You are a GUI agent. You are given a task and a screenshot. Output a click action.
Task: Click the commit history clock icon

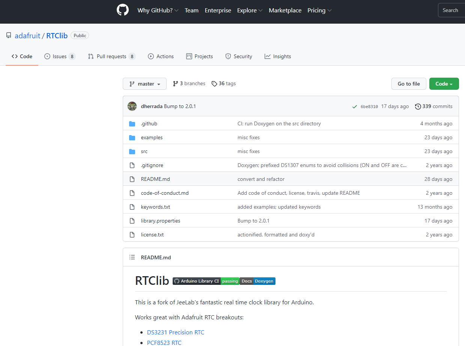point(418,107)
